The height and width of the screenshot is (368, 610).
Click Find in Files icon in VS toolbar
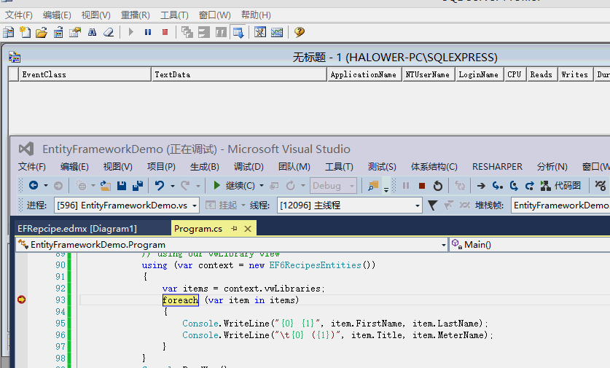click(x=373, y=186)
